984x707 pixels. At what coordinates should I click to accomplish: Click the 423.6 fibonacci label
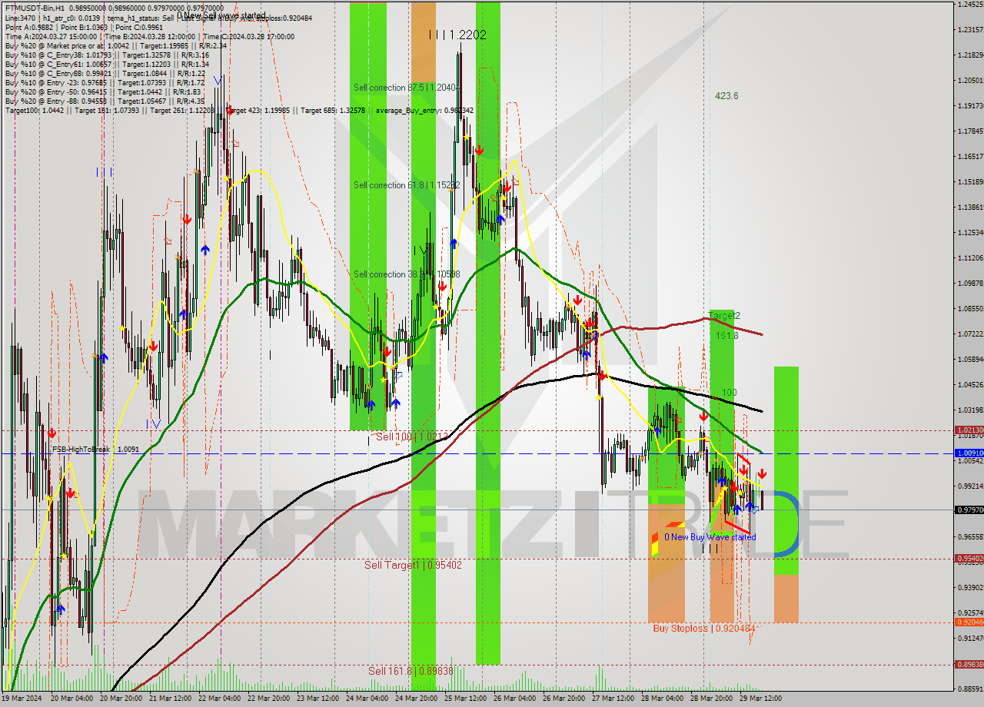point(726,96)
